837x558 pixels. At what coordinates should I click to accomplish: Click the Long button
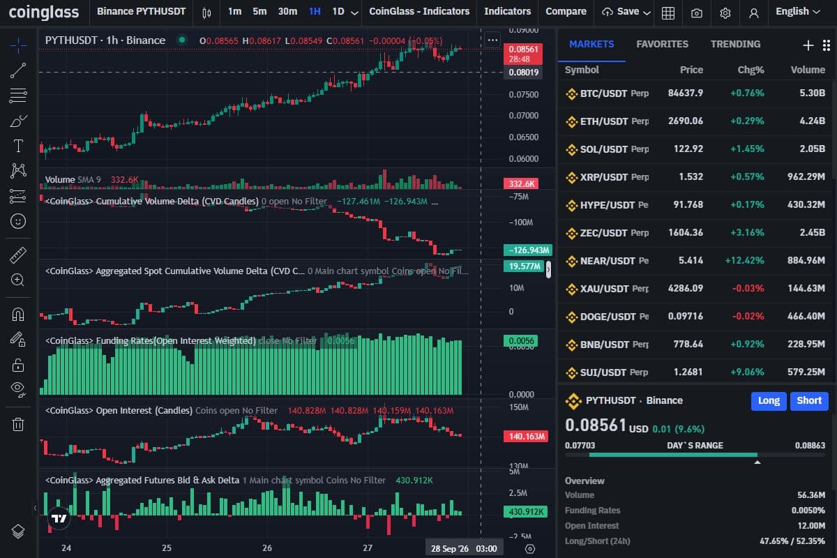(769, 400)
